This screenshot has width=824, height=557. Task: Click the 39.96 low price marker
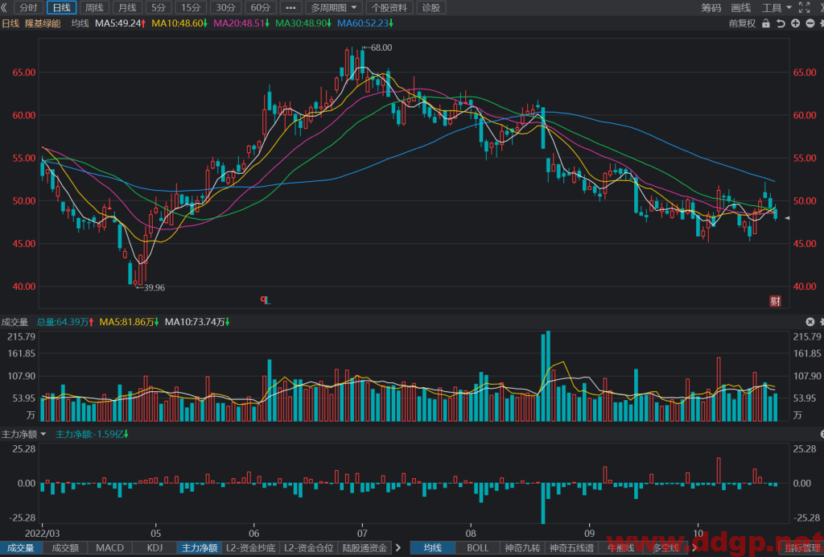tap(150, 287)
